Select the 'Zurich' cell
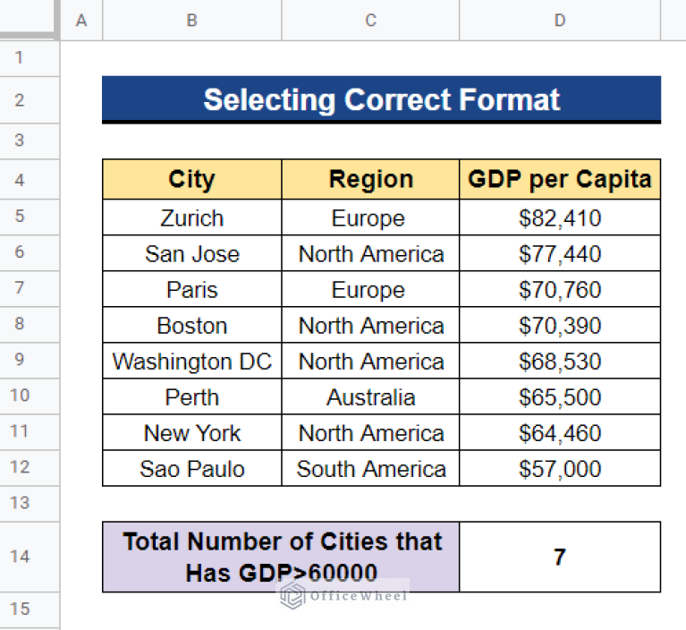Image resolution: width=686 pixels, height=630 pixels. point(192,217)
